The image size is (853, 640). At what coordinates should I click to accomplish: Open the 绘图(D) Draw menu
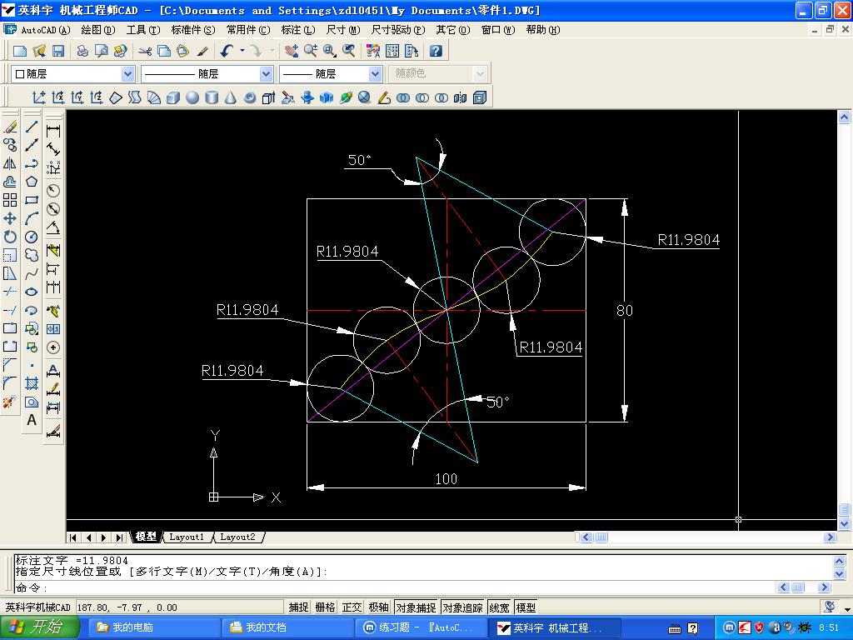(98, 30)
